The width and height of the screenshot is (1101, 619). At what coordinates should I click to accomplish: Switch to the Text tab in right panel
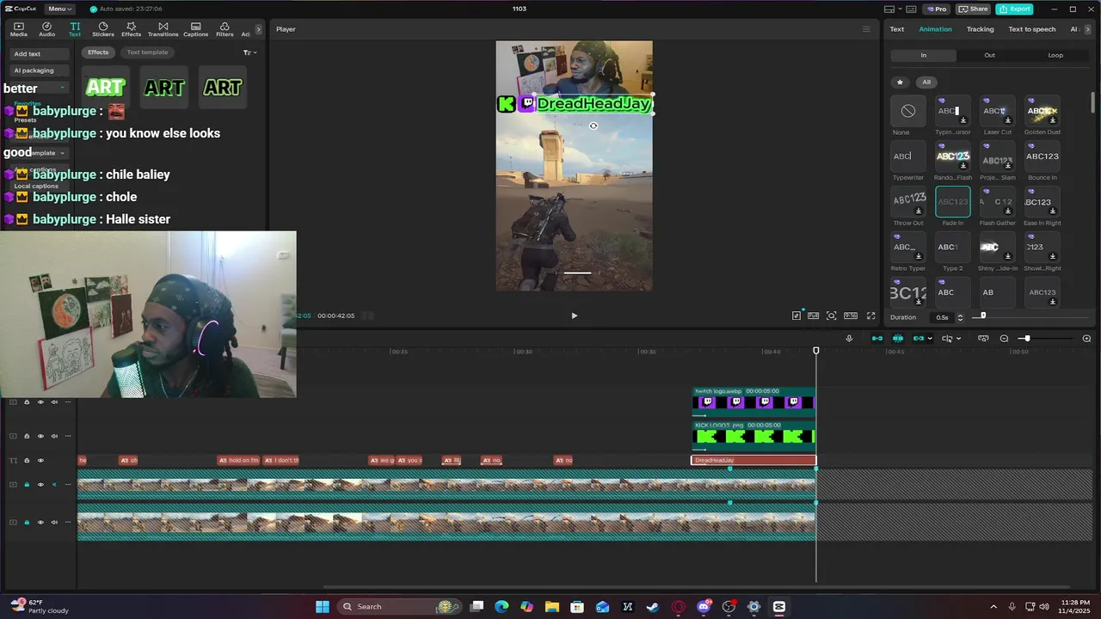coord(896,29)
